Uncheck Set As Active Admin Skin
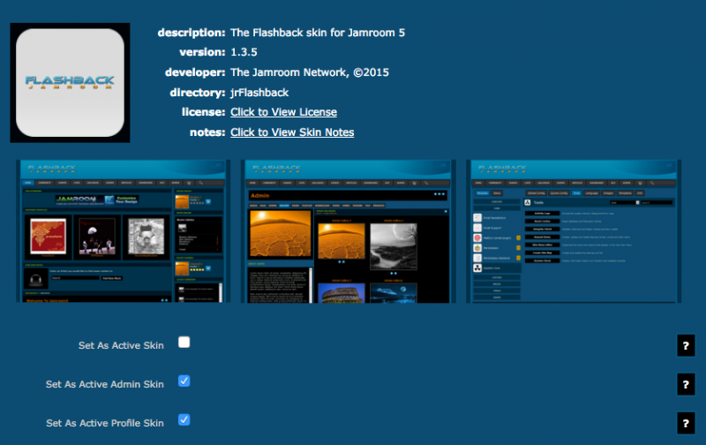 [184, 381]
